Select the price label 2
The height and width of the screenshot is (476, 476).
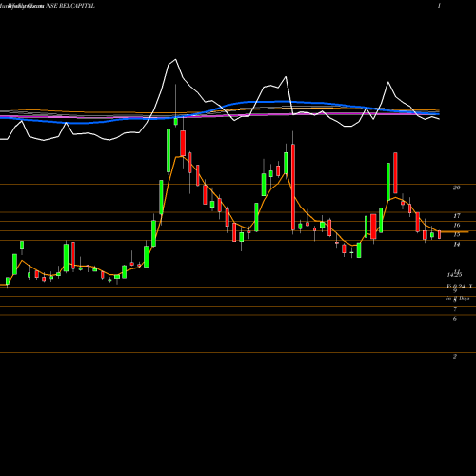click(455, 357)
